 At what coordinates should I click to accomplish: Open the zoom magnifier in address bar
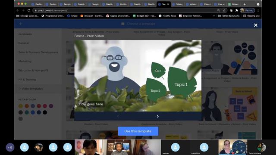219,10
